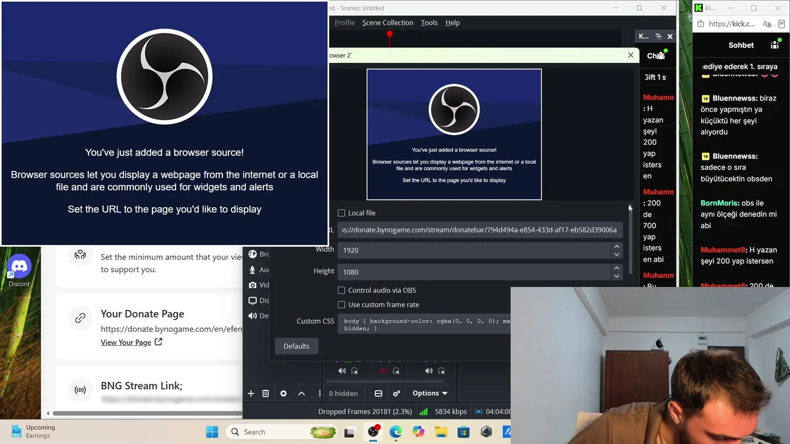
Task: Open the Windows Start menu
Action: (x=212, y=432)
